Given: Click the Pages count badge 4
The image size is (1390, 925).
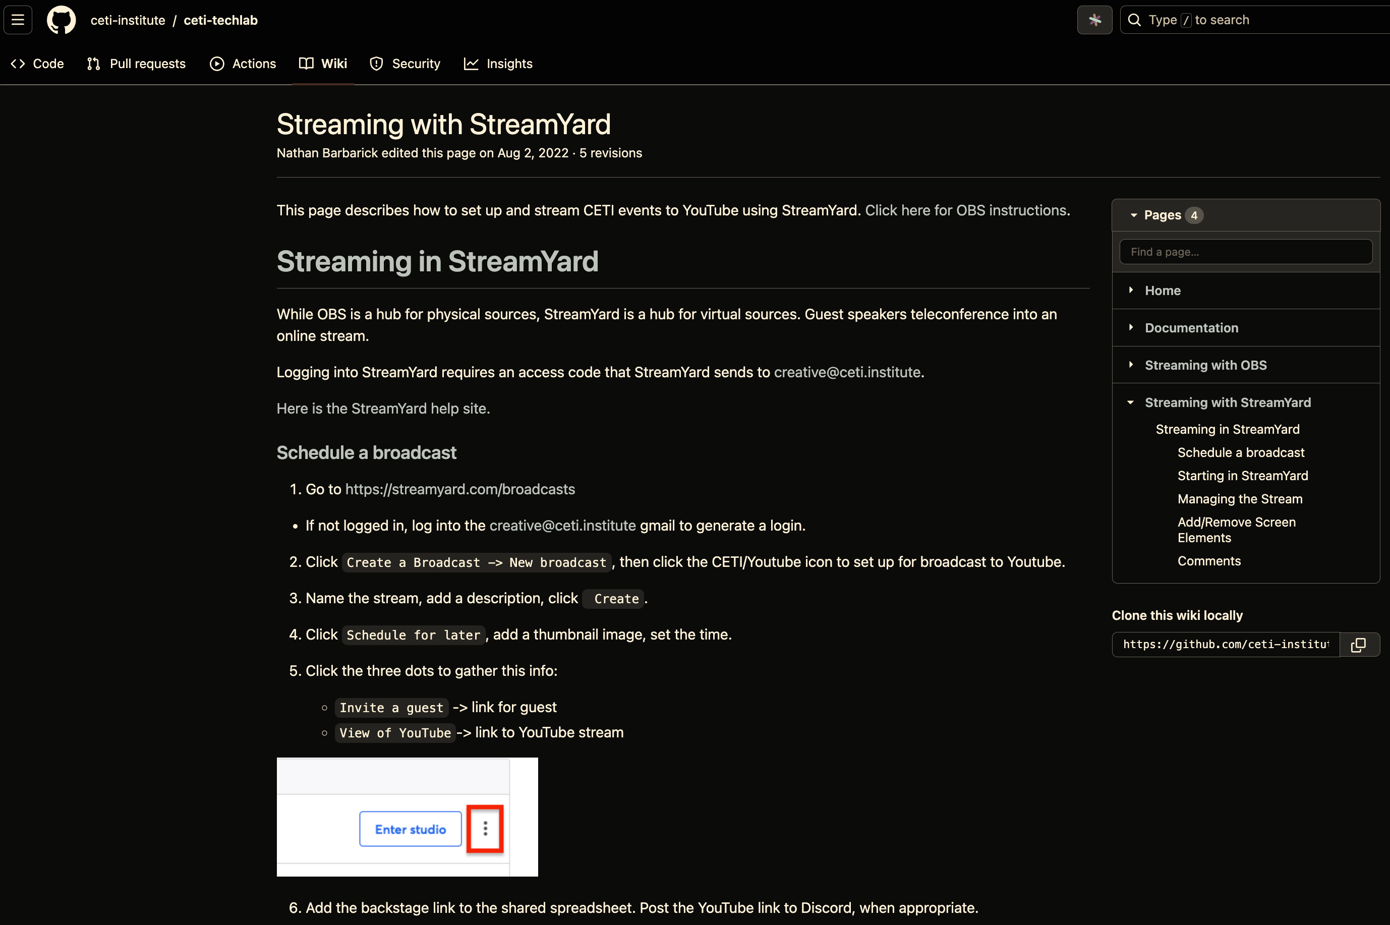Looking at the screenshot, I should click(1194, 215).
